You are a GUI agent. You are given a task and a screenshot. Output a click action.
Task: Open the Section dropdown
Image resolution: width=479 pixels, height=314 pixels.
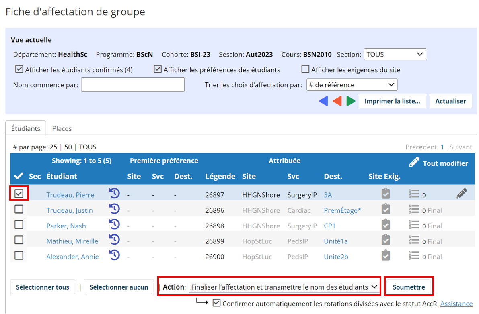click(x=395, y=54)
